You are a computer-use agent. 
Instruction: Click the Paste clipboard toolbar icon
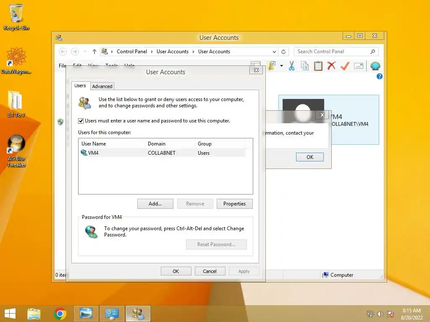pyautogui.click(x=318, y=66)
